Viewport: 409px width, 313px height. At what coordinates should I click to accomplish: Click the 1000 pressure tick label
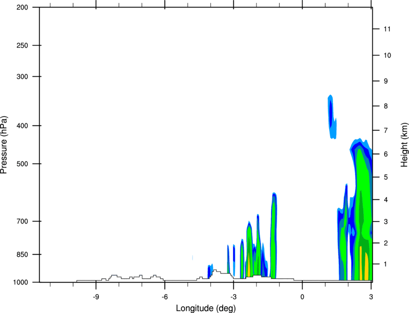click(20, 282)
